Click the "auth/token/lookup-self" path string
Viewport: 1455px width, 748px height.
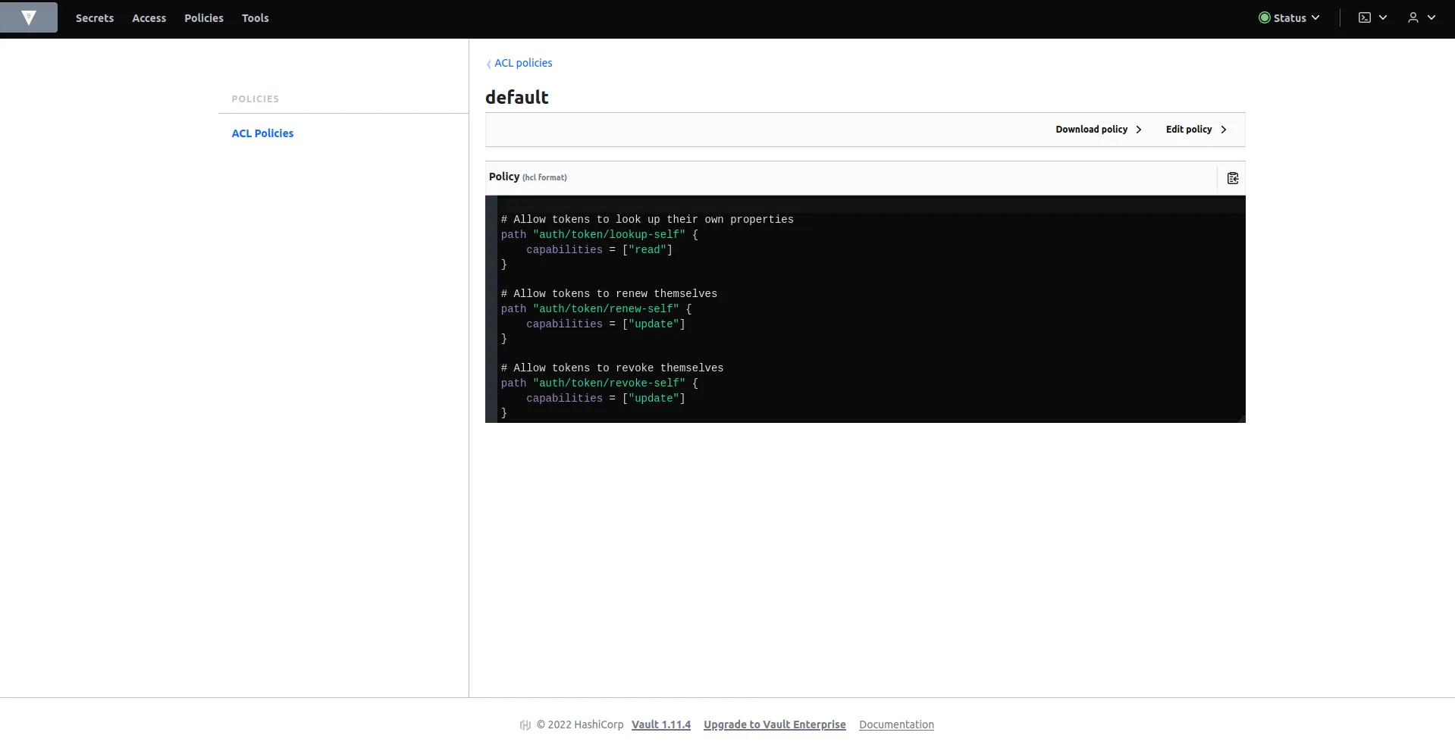[609, 235]
